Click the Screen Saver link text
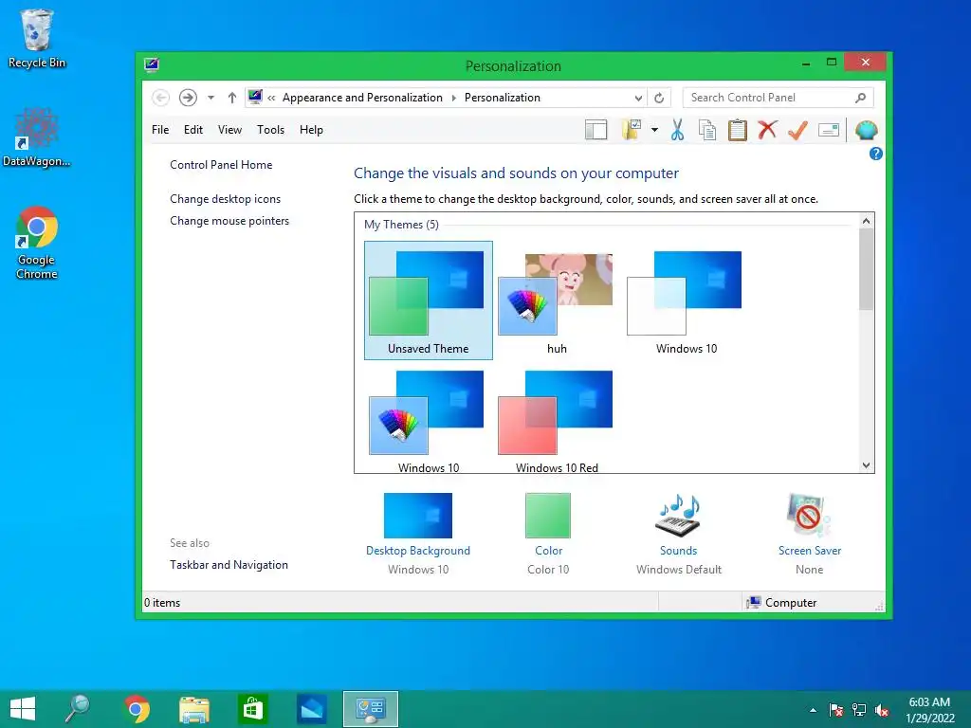Image resolution: width=971 pixels, height=728 pixels. tap(810, 551)
